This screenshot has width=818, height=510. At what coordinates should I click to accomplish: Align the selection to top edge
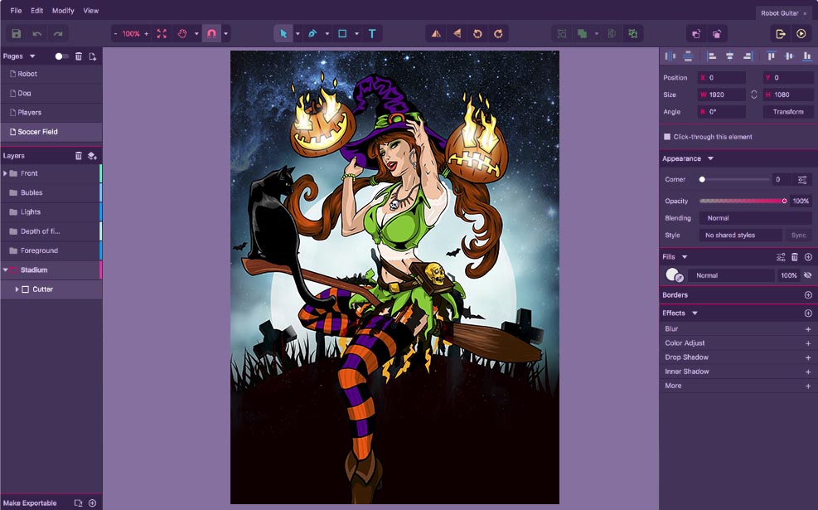[x=771, y=56]
